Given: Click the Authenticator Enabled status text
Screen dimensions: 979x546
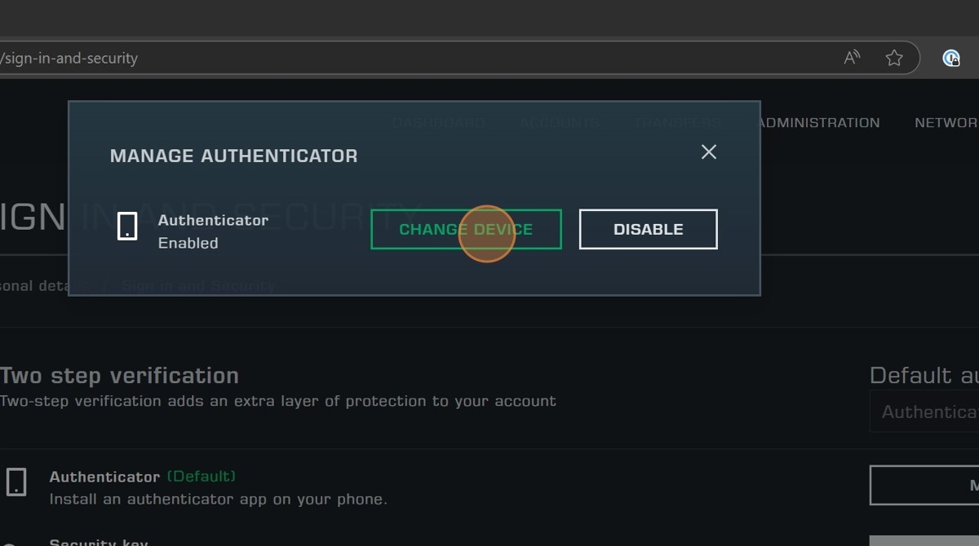Looking at the screenshot, I should click(x=188, y=243).
